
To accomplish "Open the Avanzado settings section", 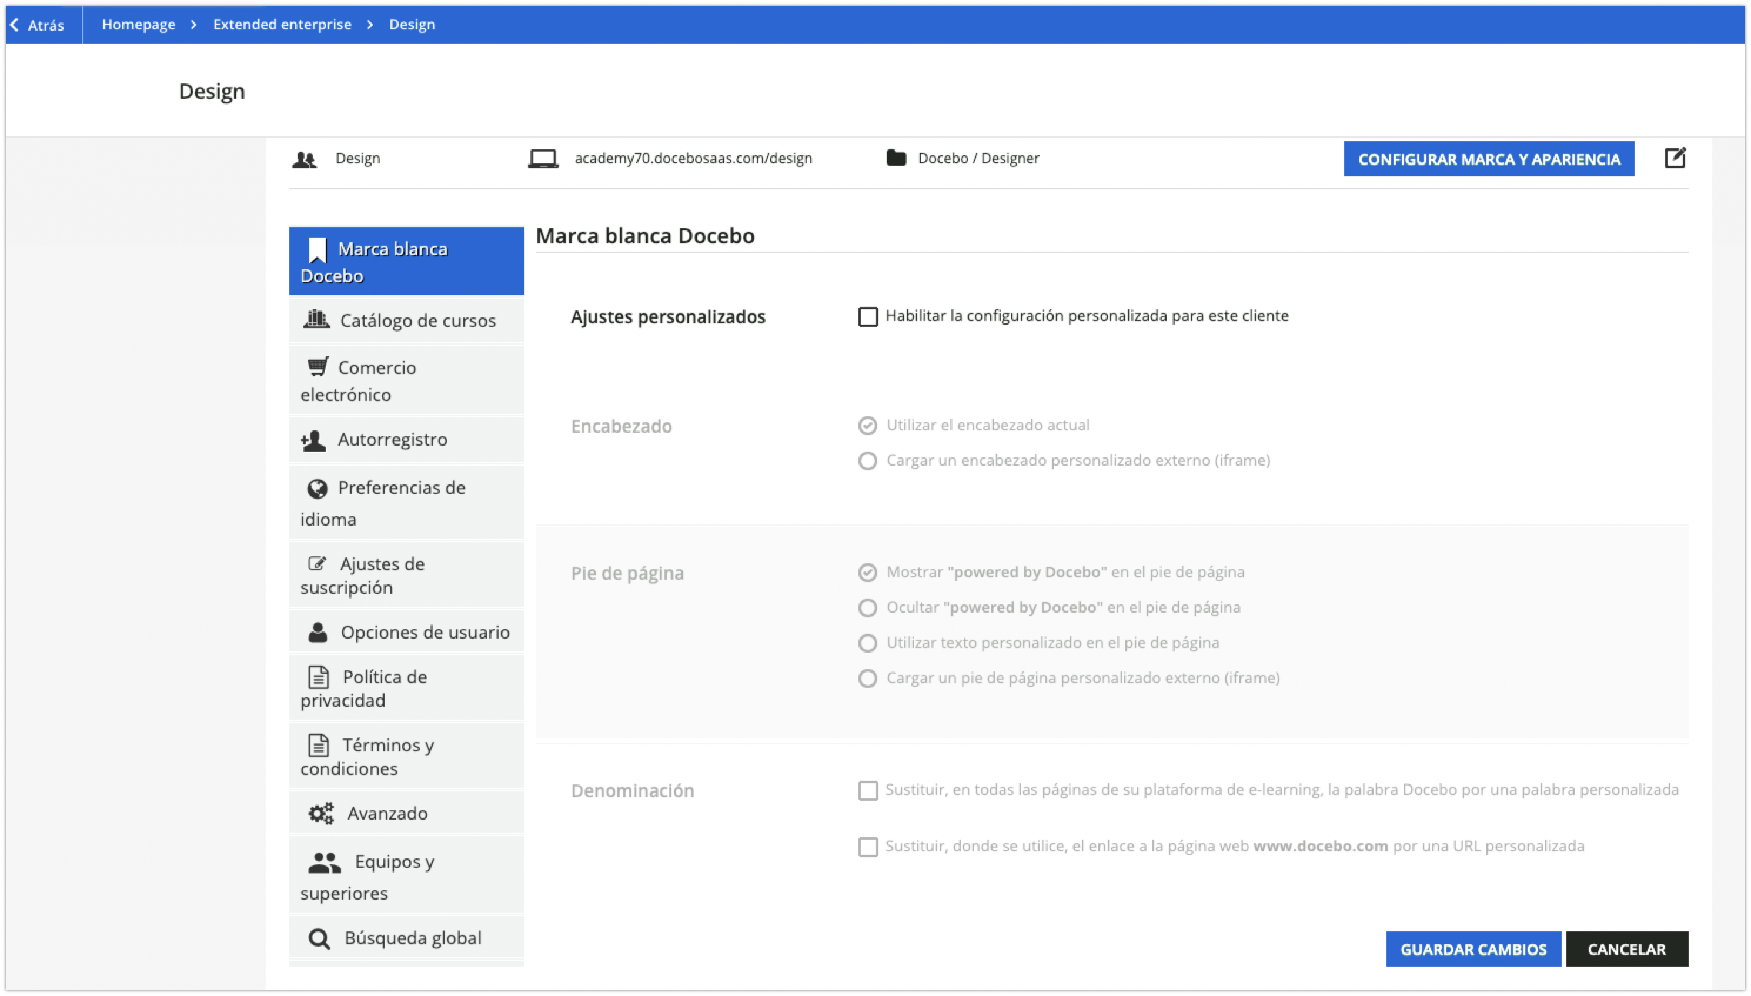I will [x=406, y=813].
